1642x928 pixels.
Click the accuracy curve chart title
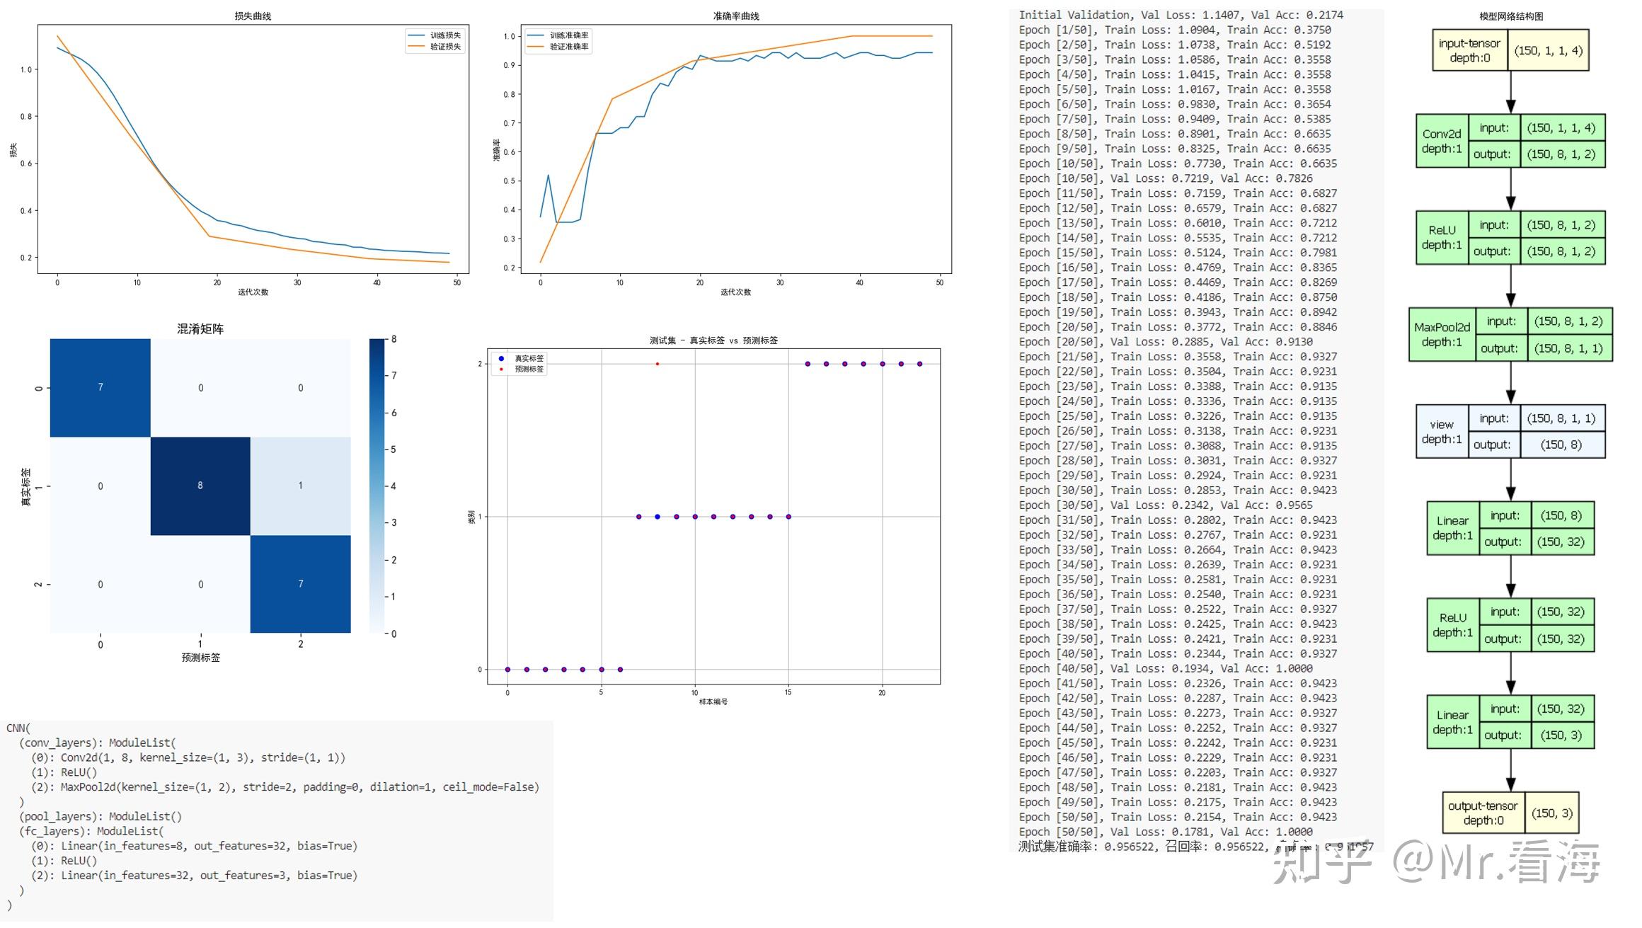(x=736, y=16)
